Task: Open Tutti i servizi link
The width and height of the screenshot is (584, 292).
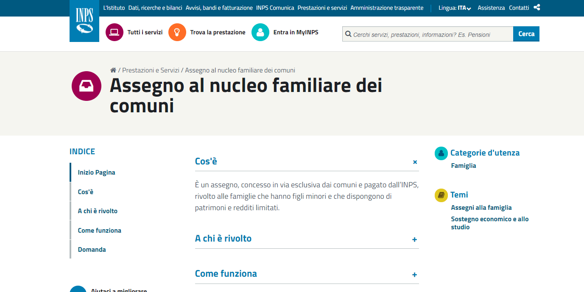Action: (145, 32)
